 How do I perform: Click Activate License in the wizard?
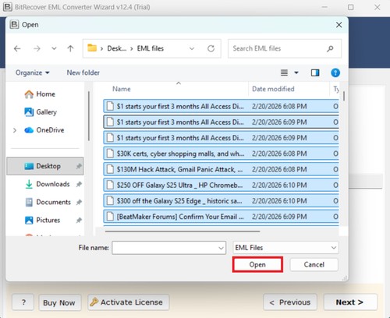pyautogui.click(x=129, y=302)
